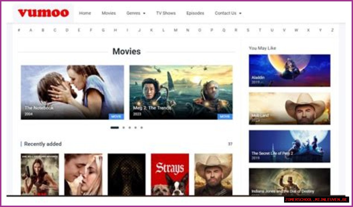The width and height of the screenshot is (353, 207).
Task: Filter titles by letter W
Action: (296, 30)
